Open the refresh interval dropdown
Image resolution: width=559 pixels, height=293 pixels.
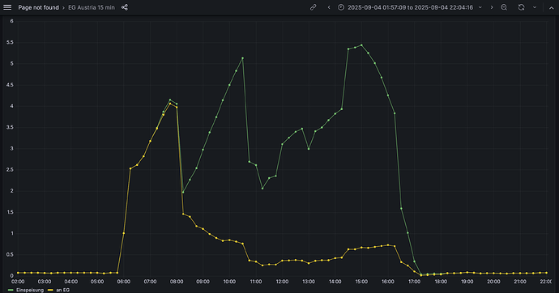tap(535, 7)
